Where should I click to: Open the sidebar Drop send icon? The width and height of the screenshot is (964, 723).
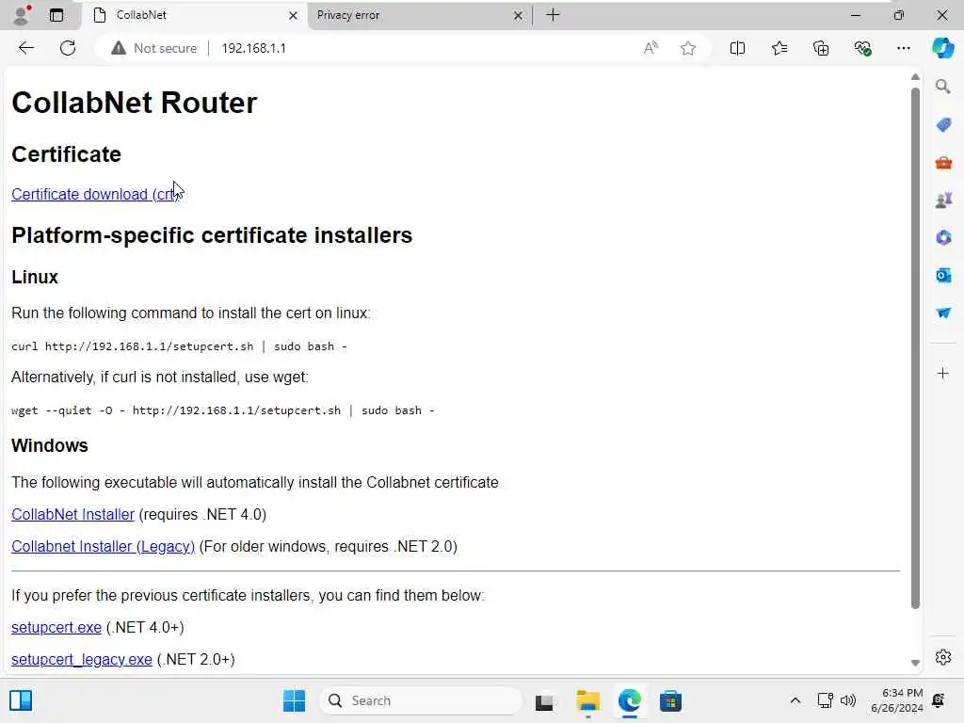[943, 313]
